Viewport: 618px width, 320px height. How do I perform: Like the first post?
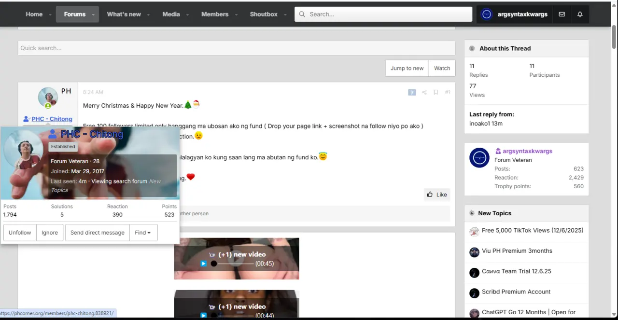point(437,195)
